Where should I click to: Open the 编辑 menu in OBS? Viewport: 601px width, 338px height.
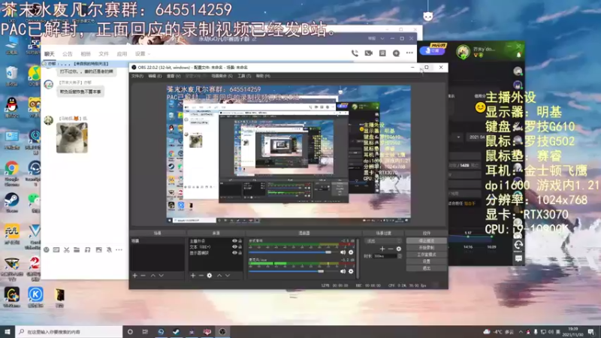tap(155, 76)
